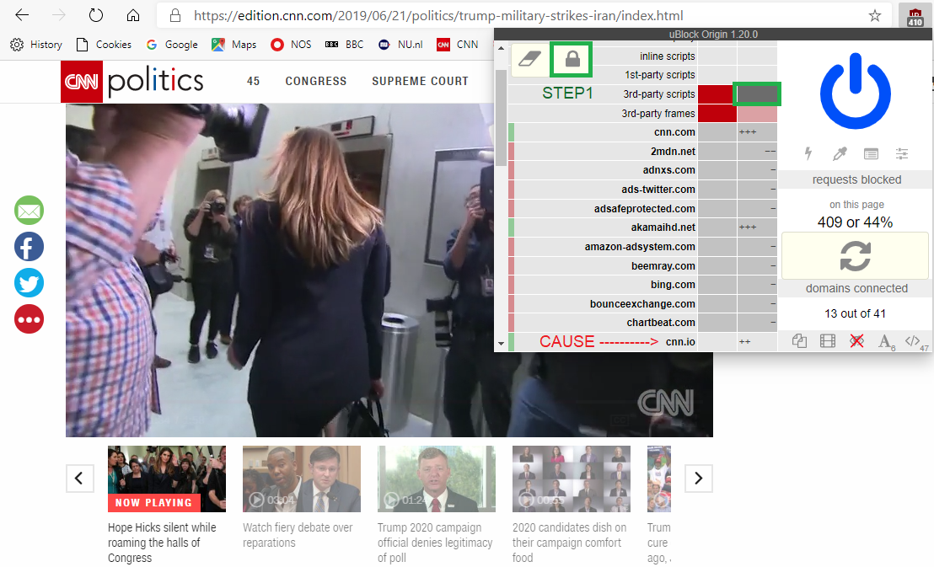Open the CONGRESS navigation menu item
Screen dimensions: 934x567
(x=316, y=81)
